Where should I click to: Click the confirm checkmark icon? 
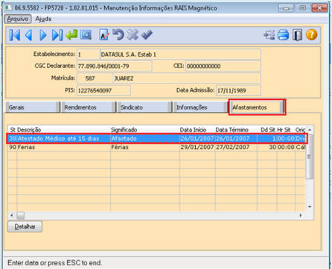point(147,35)
